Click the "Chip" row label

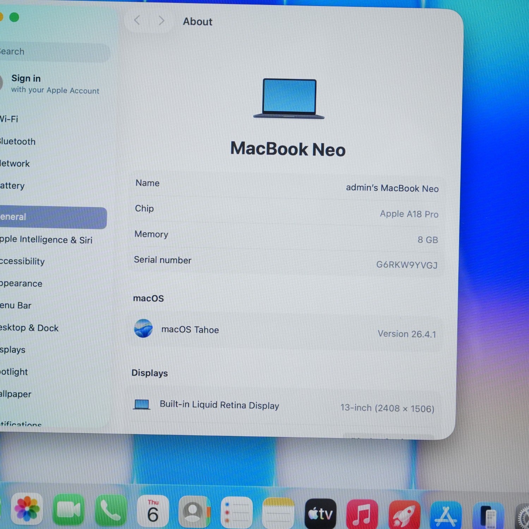[x=144, y=208]
